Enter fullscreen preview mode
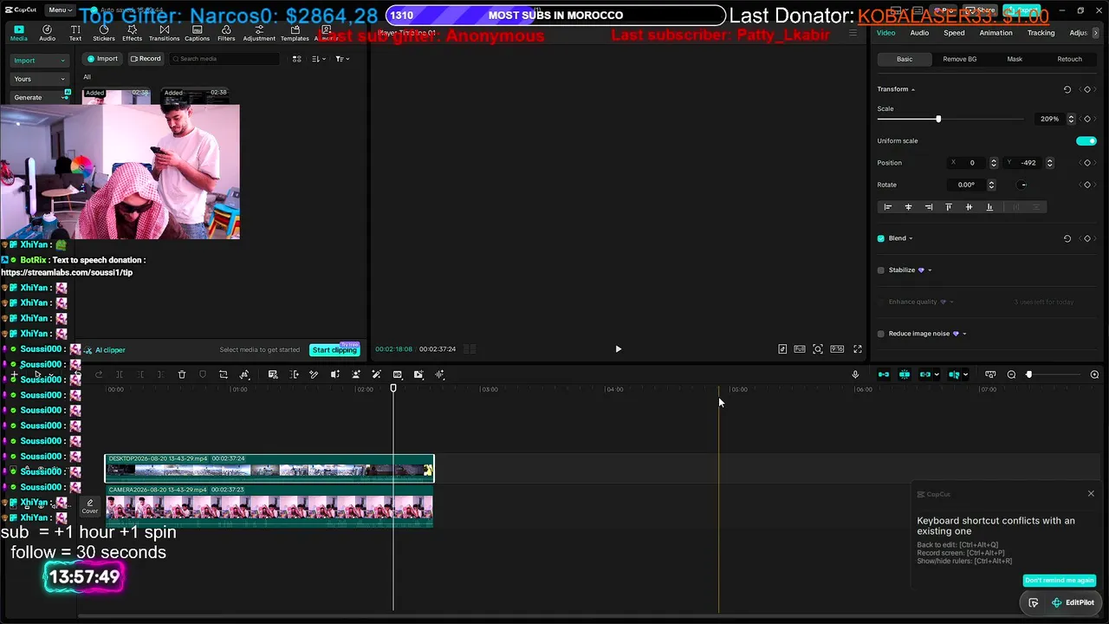The height and width of the screenshot is (624, 1109). 858,349
